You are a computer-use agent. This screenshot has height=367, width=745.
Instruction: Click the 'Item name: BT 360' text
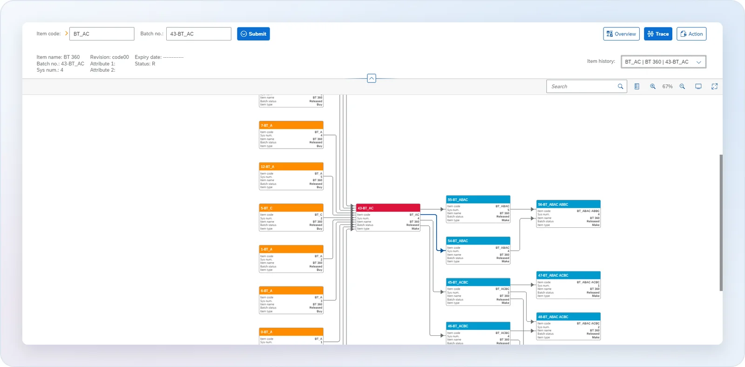click(58, 57)
